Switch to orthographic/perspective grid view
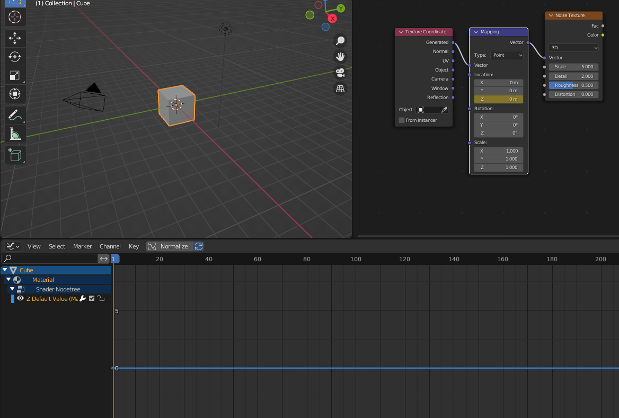The height and width of the screenshot is (418, 619). [x=340, y=88]
